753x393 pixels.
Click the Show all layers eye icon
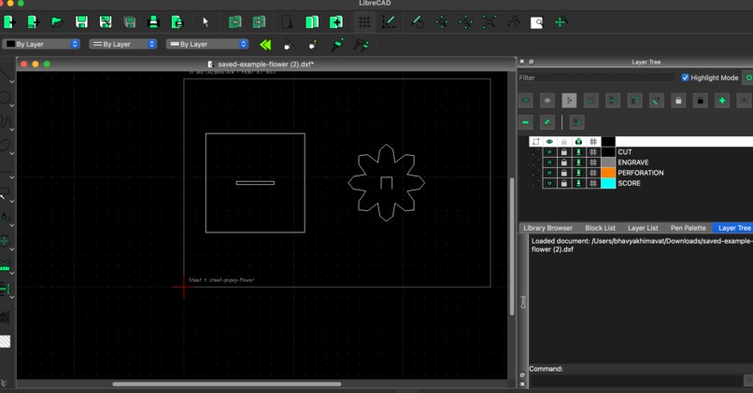point(525,101)
